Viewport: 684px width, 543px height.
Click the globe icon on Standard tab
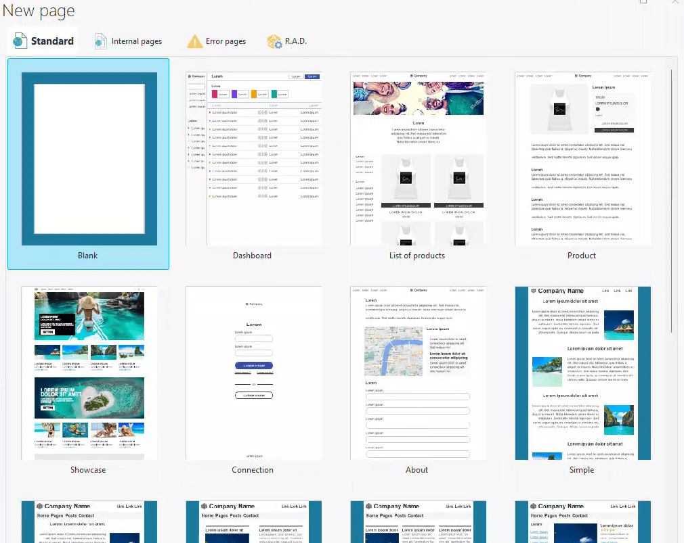click(20, 41)
